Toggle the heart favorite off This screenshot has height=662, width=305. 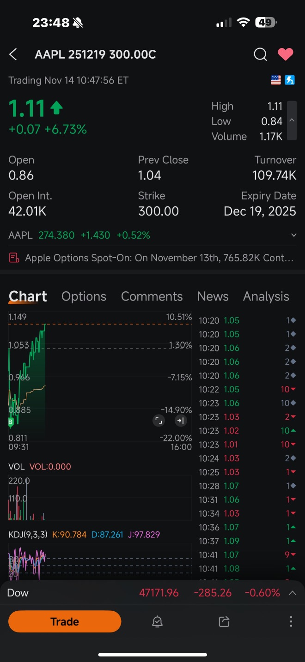[285, 54]
